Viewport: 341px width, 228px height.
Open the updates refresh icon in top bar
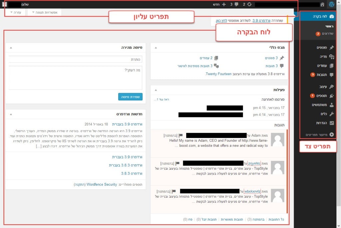point(249,4)
